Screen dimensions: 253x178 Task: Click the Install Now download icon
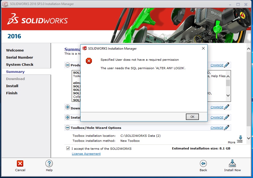232,163
